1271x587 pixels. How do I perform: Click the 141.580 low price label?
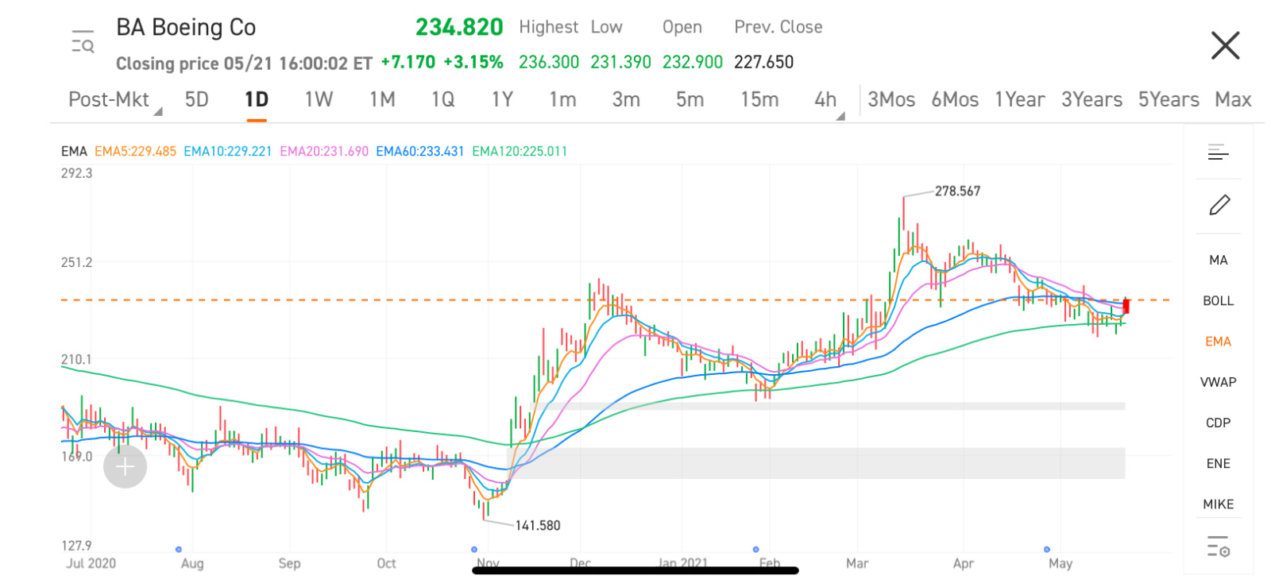click(x=538, y=526)
